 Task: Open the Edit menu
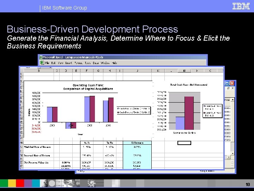[x=54, y=63]
